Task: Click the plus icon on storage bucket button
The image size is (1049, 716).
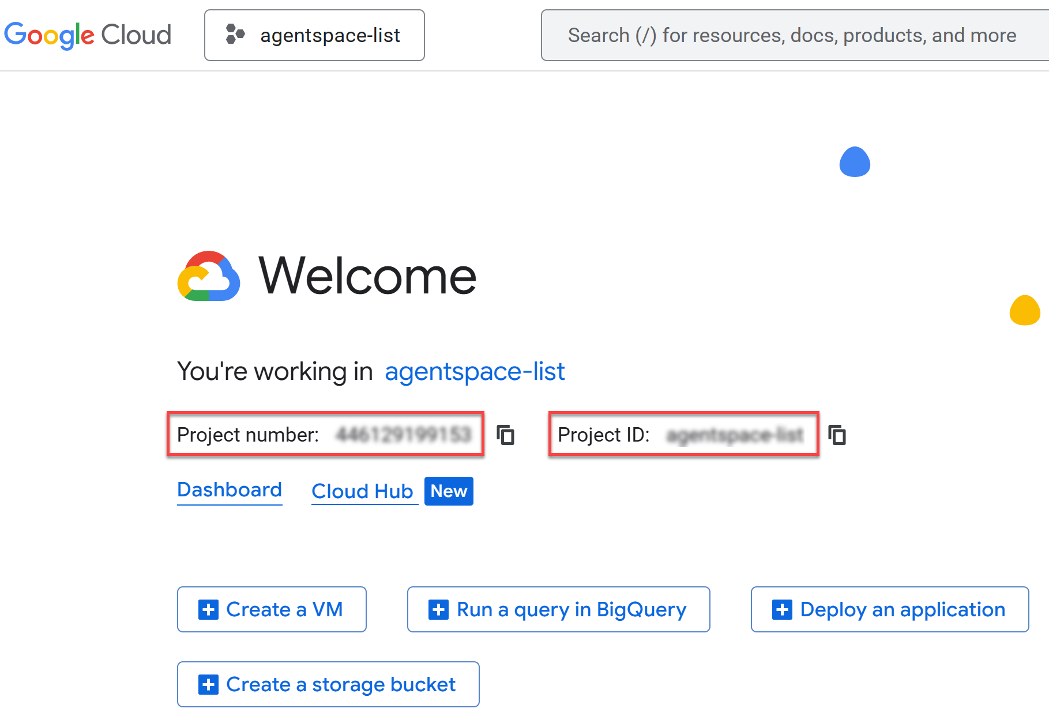Action: click(208, 684)
